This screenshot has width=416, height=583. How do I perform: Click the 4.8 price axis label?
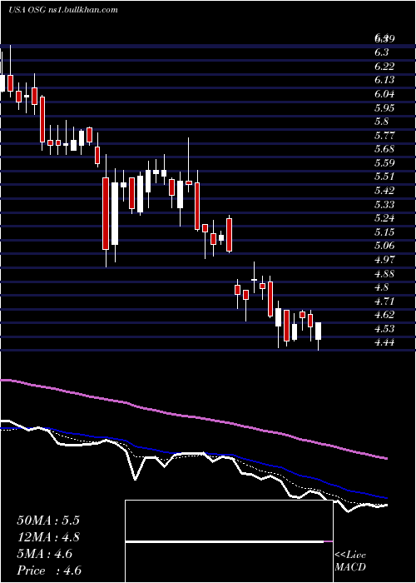(381, 287)
